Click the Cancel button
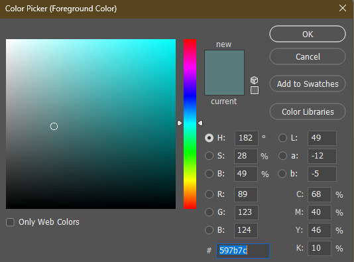Image resolution: width=354 pixels, height=262 pixels. pyautogui.click(x=308, y=56)
